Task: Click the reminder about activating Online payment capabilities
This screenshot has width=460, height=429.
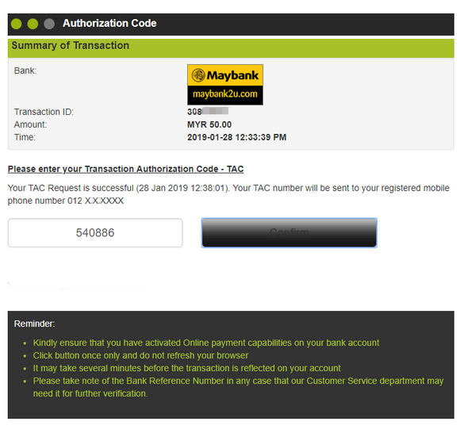Action: point(206,343)
